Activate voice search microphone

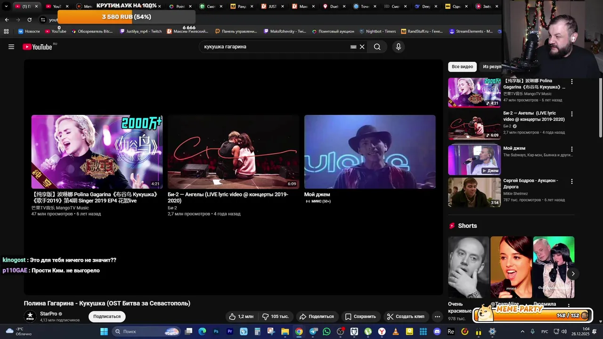(x=399, y=47)
